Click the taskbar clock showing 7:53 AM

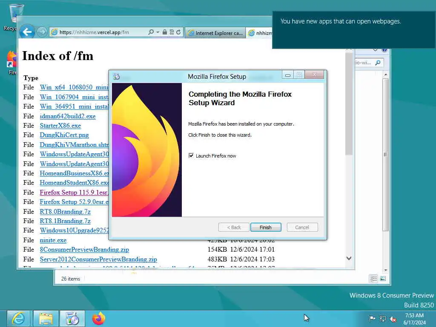tap(414, 319)
